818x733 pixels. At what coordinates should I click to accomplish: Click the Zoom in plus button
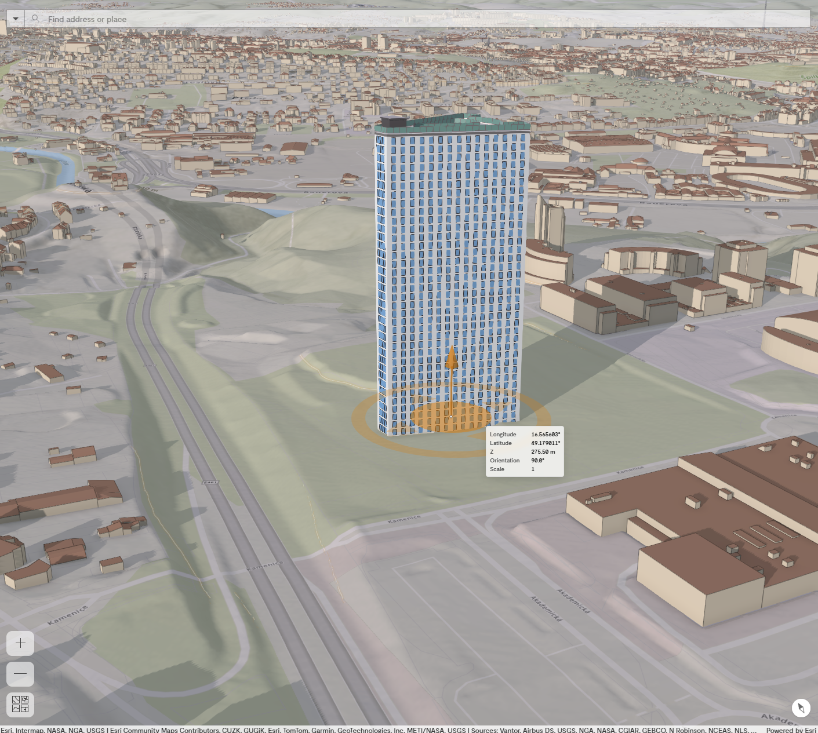[x=20, y=643]
